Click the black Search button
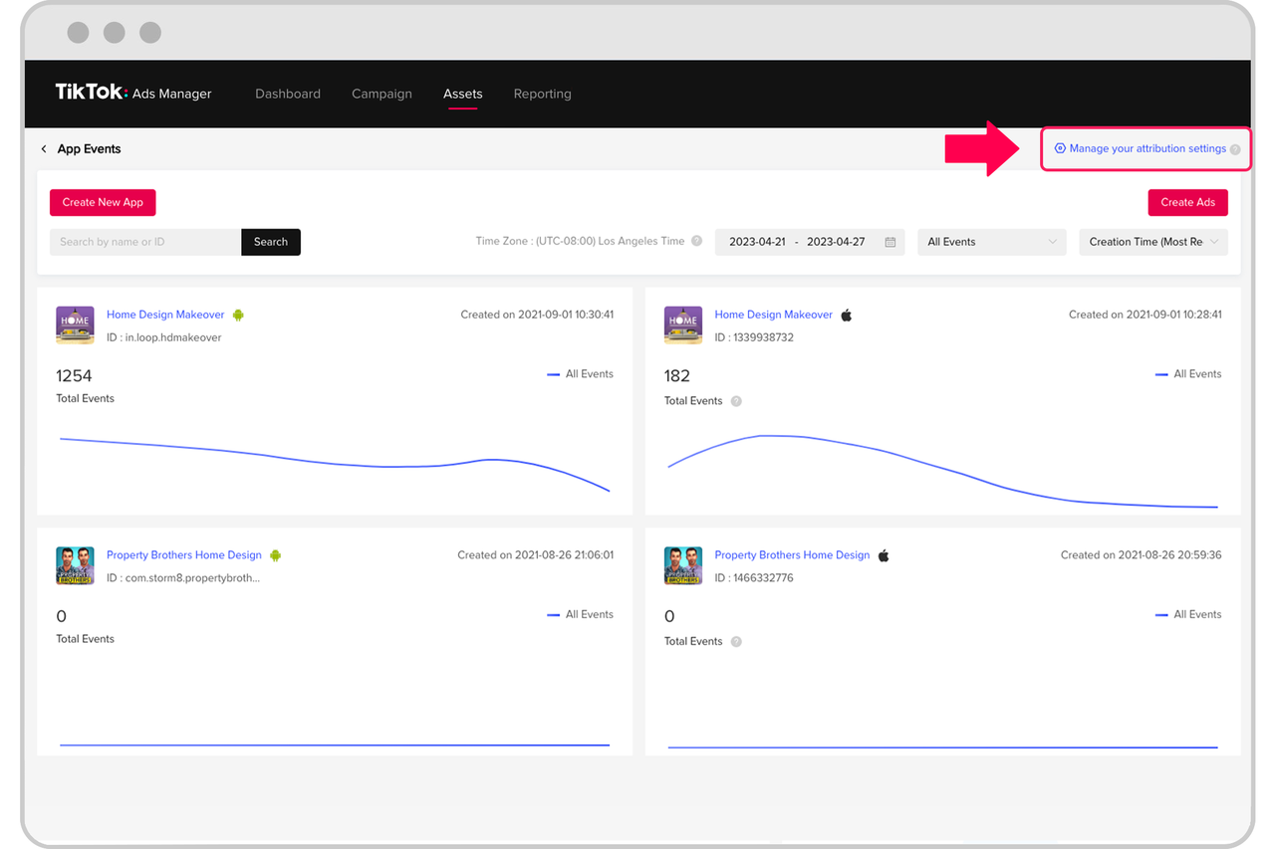The image size is (1275, 849). [271, 242]
